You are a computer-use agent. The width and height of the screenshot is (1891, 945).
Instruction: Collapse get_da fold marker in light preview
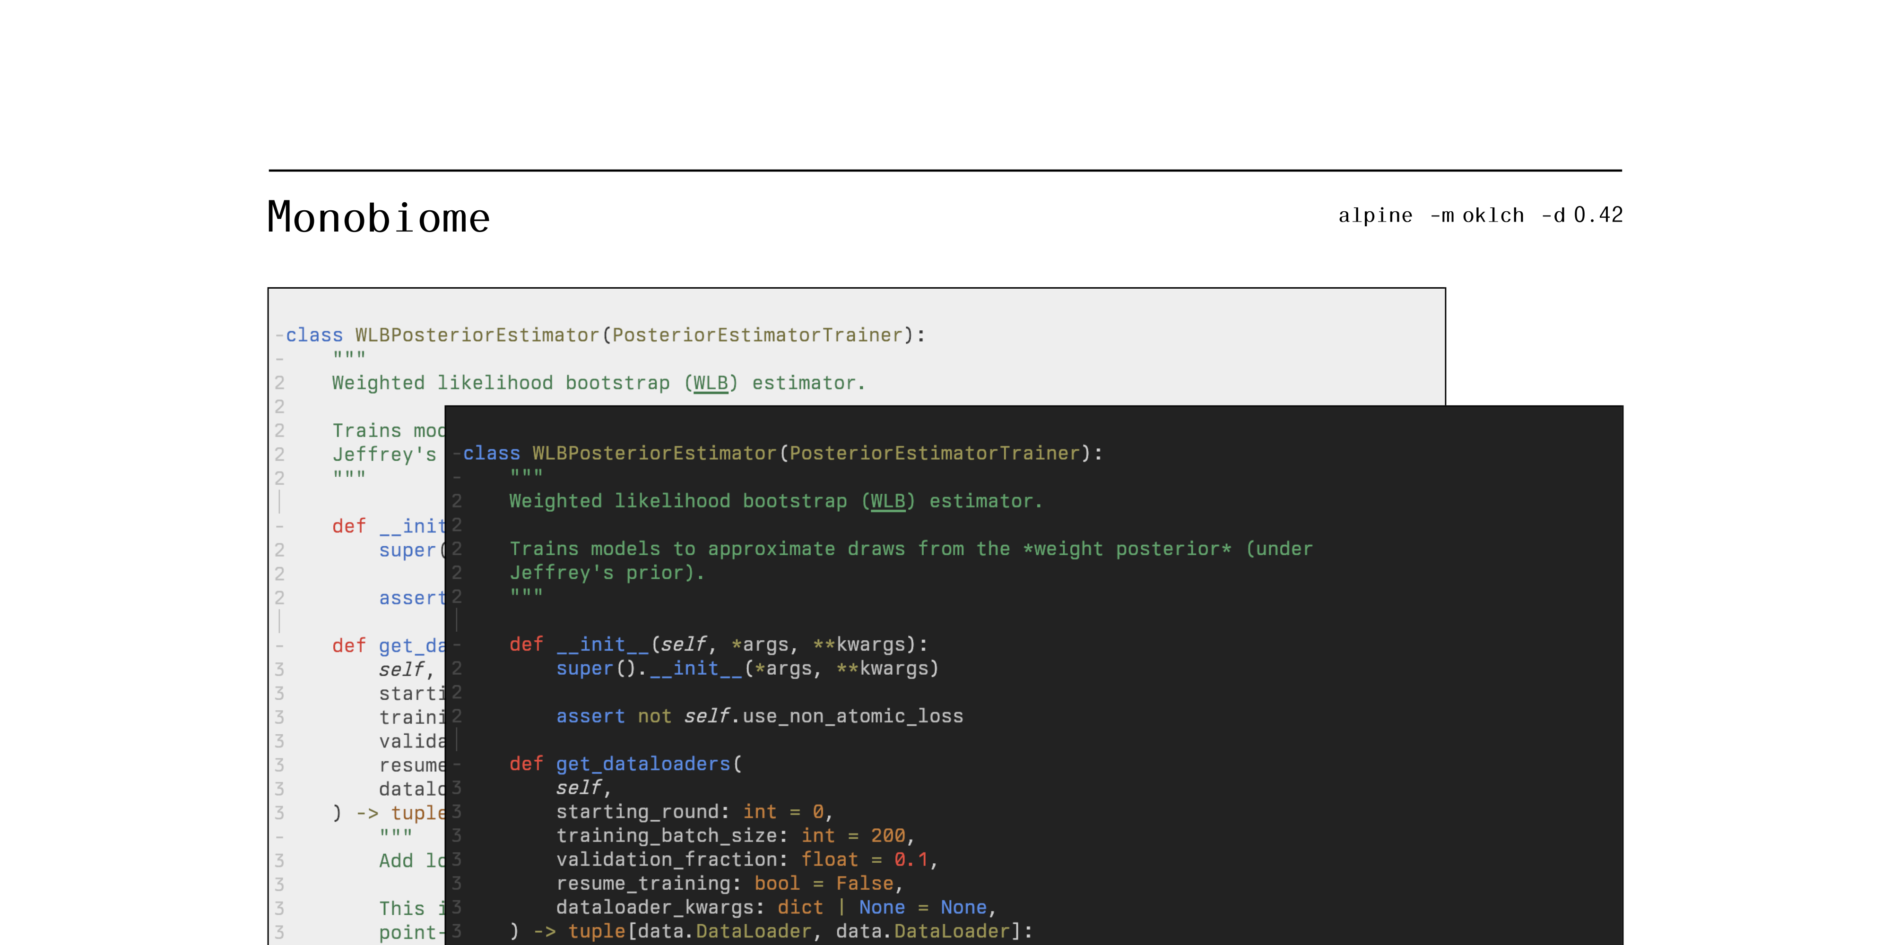[279, 646]
